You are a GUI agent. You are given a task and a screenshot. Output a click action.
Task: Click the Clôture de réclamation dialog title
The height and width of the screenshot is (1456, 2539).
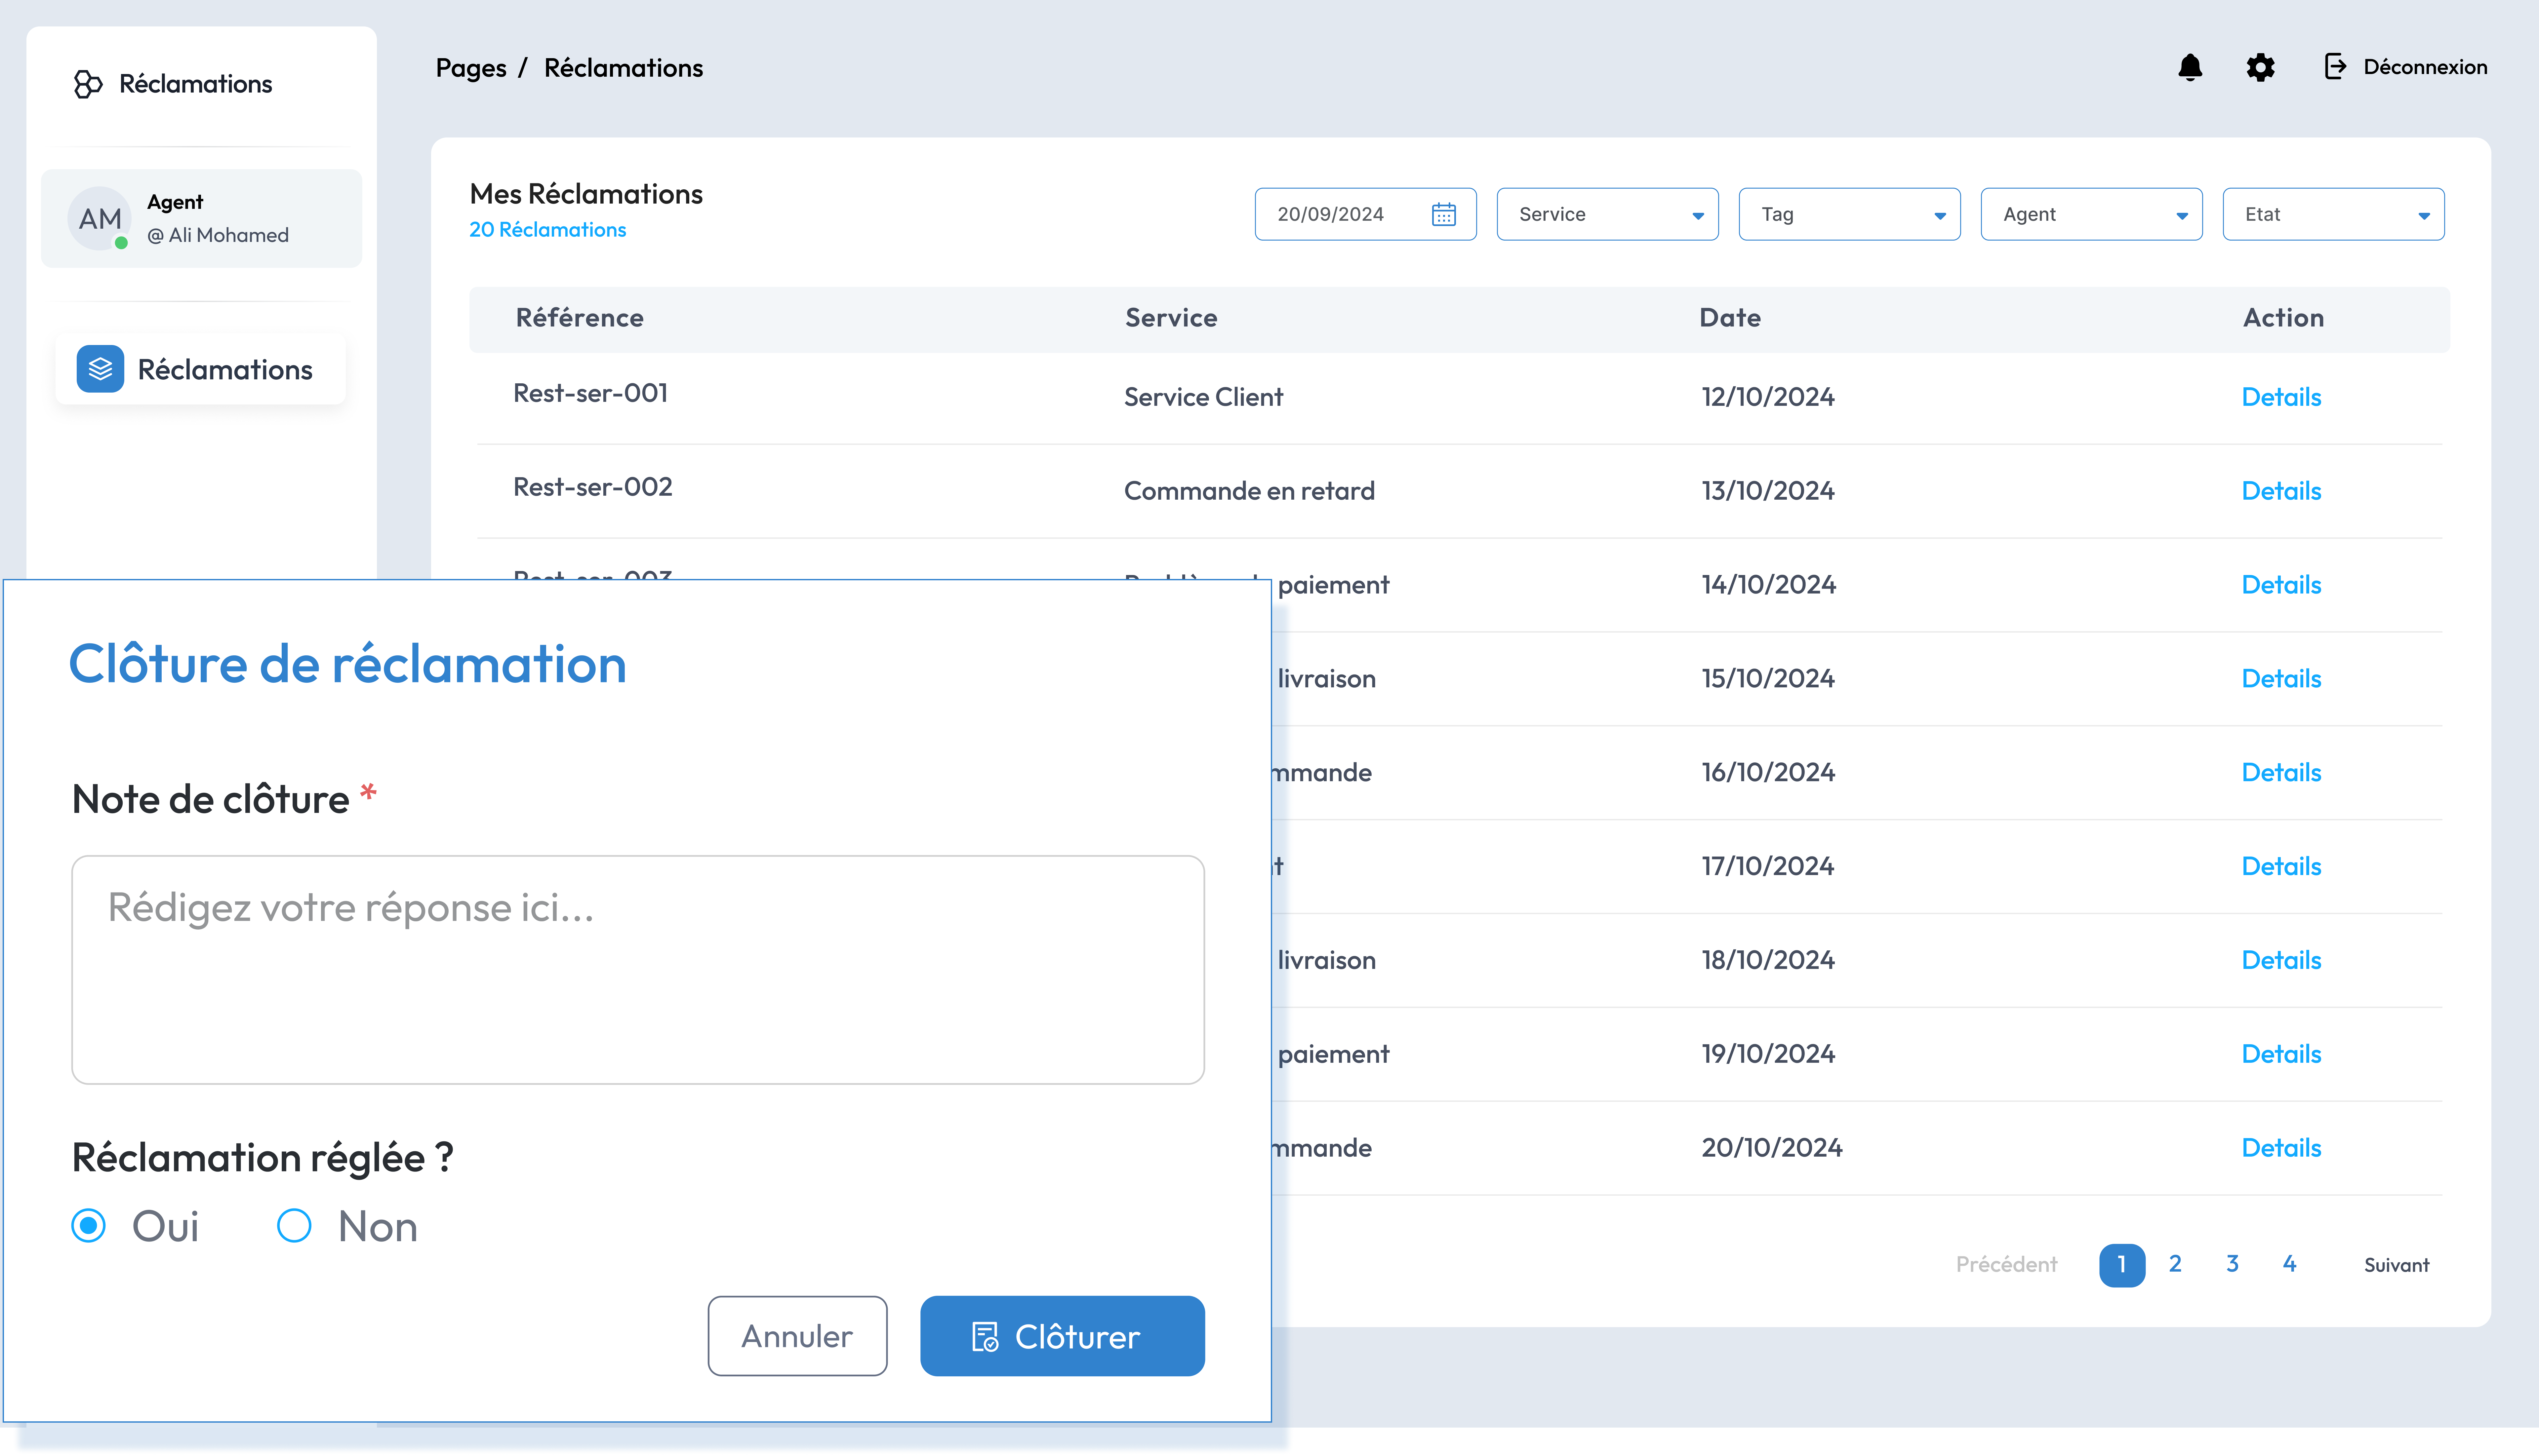pos(347,664)
